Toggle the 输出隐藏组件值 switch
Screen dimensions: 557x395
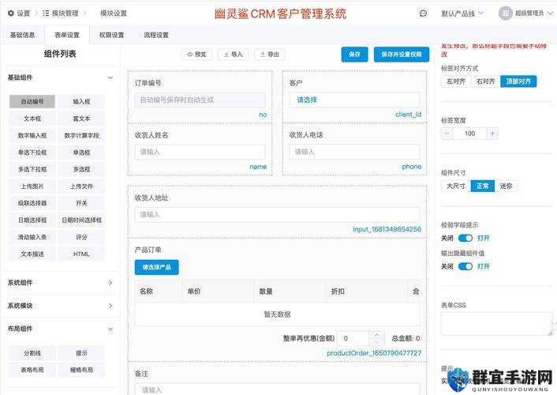[x=465, y=266]
